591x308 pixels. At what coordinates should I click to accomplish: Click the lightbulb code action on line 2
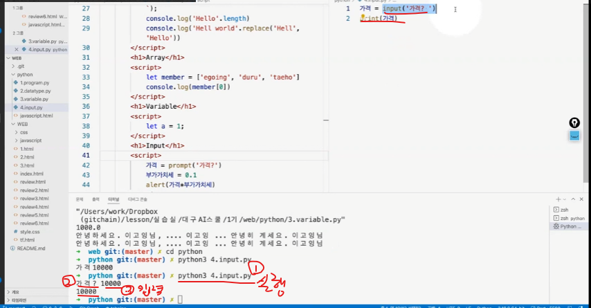363,17
